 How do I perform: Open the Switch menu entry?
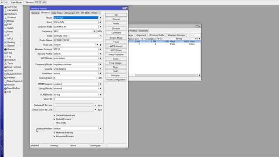10,28
